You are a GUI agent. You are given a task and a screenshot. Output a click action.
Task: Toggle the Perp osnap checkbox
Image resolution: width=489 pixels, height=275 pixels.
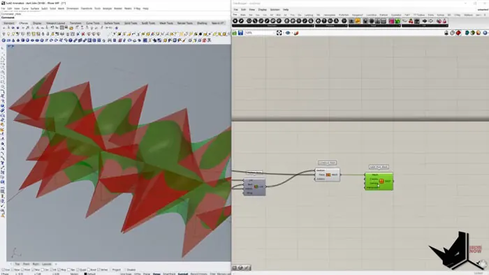click(x=59, y=269)
